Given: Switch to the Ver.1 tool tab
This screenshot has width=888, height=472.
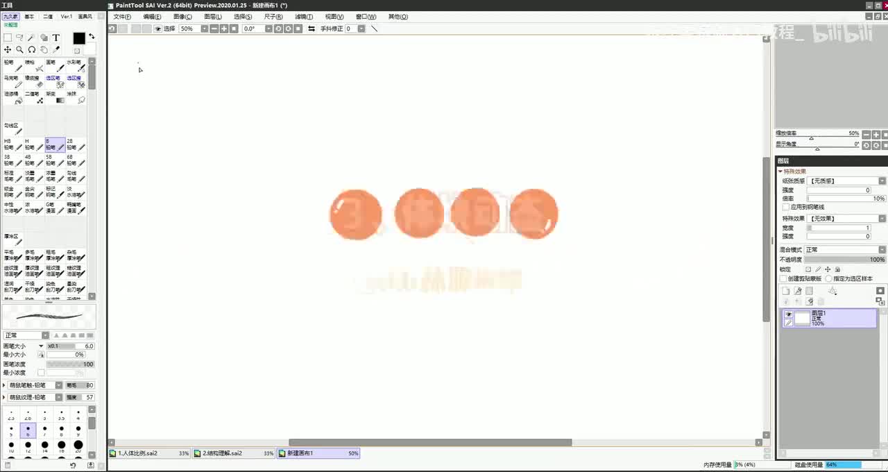Looking at the screenshot, I should [x=67, y=17].
